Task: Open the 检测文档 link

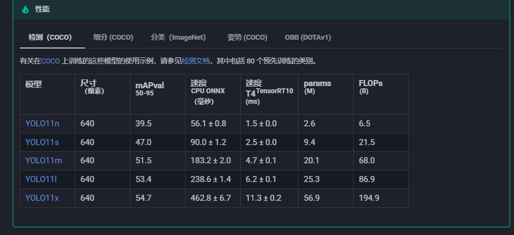Action: coord(196,61)
